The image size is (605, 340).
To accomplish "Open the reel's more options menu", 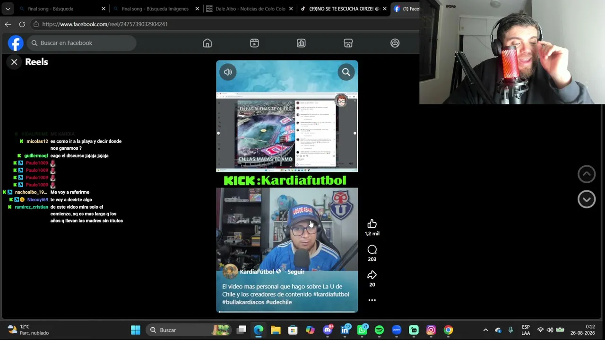I will point(372,300).
